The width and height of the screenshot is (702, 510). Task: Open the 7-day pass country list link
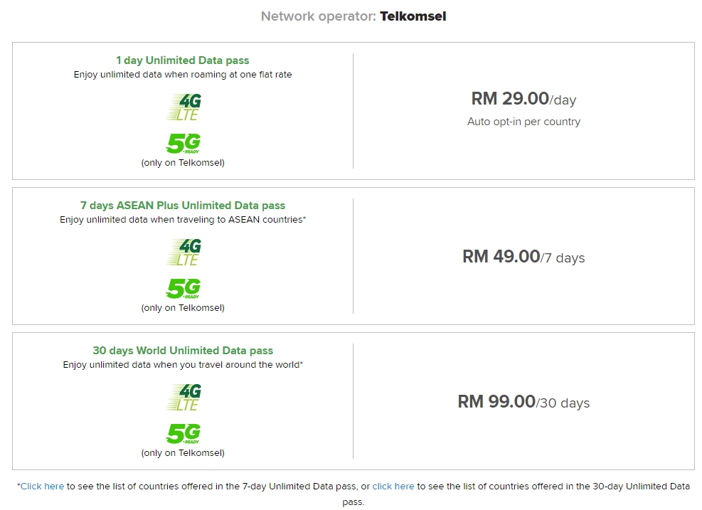(x=42, y=487)
